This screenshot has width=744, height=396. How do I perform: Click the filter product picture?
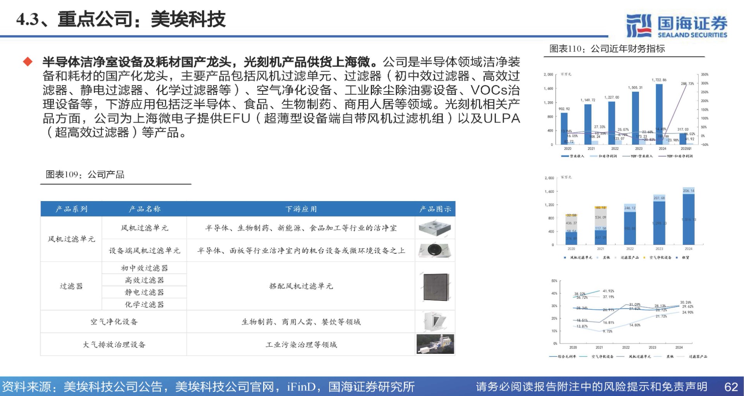click(x=435, y=287)
